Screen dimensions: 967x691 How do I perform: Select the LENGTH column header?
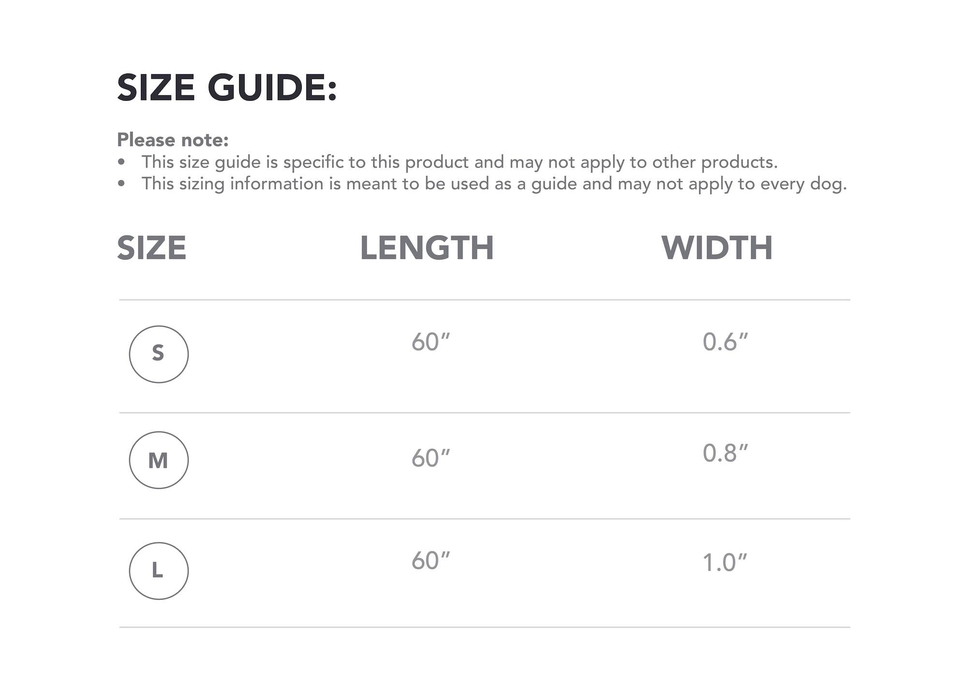pos(427,248)
